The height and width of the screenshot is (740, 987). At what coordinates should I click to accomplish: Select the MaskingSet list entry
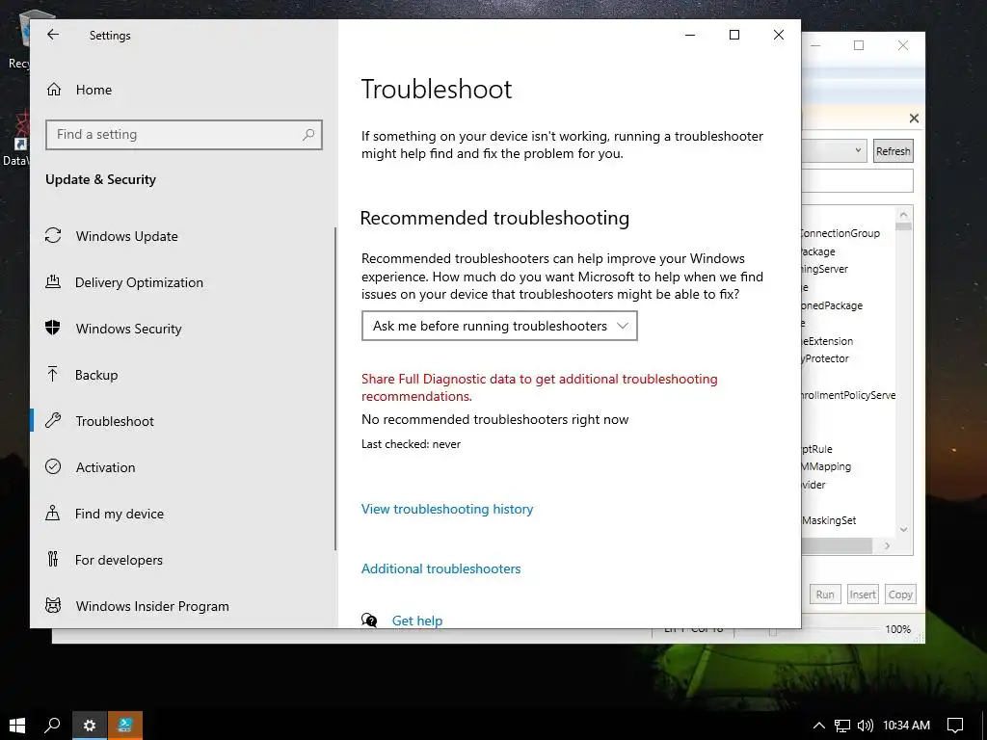coord(829,520)
